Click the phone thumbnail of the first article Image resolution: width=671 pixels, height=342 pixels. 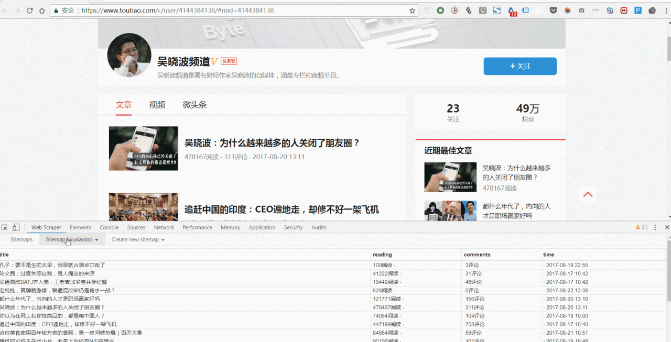[143, 148]
